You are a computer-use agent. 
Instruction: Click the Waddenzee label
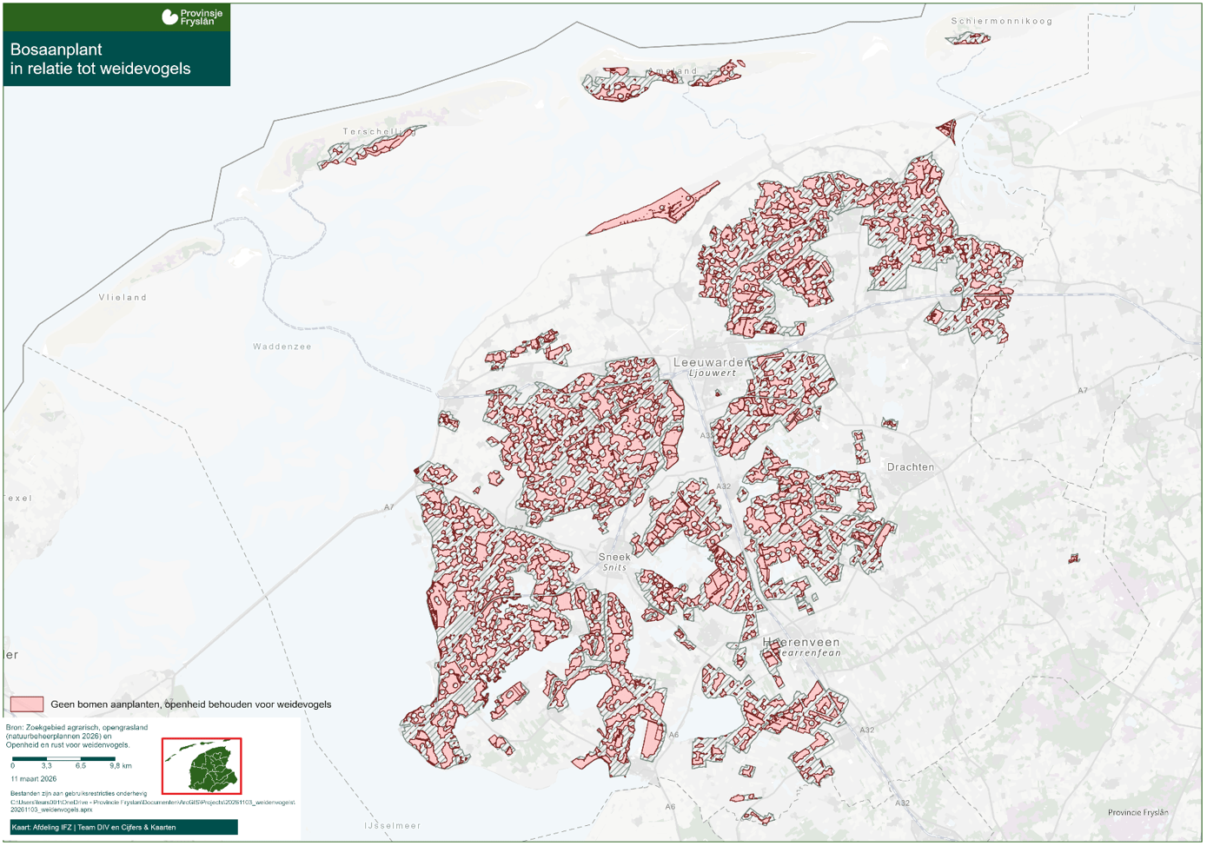[x=282, y=347]
